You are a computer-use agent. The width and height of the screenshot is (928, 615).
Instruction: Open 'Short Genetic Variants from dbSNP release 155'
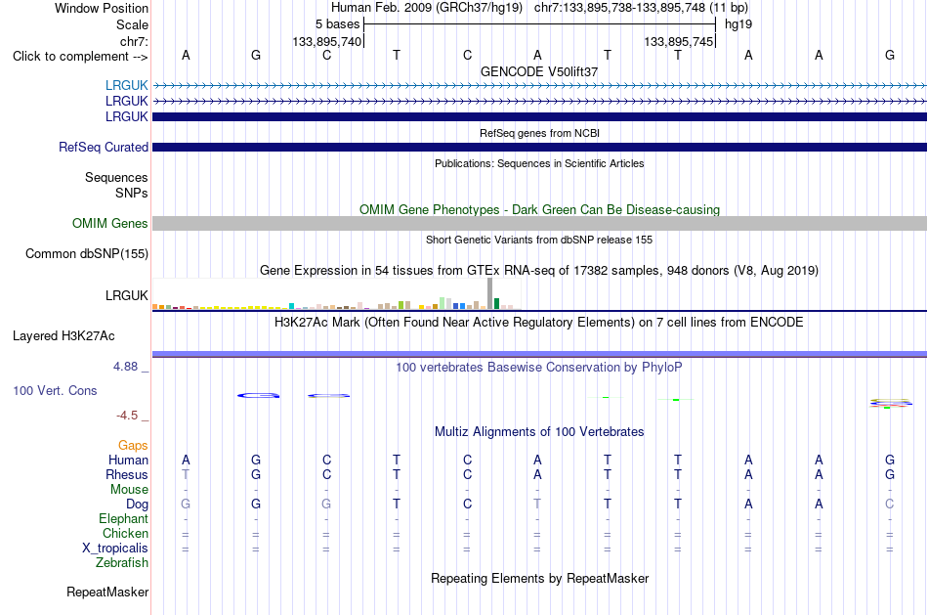click(539, 240)
